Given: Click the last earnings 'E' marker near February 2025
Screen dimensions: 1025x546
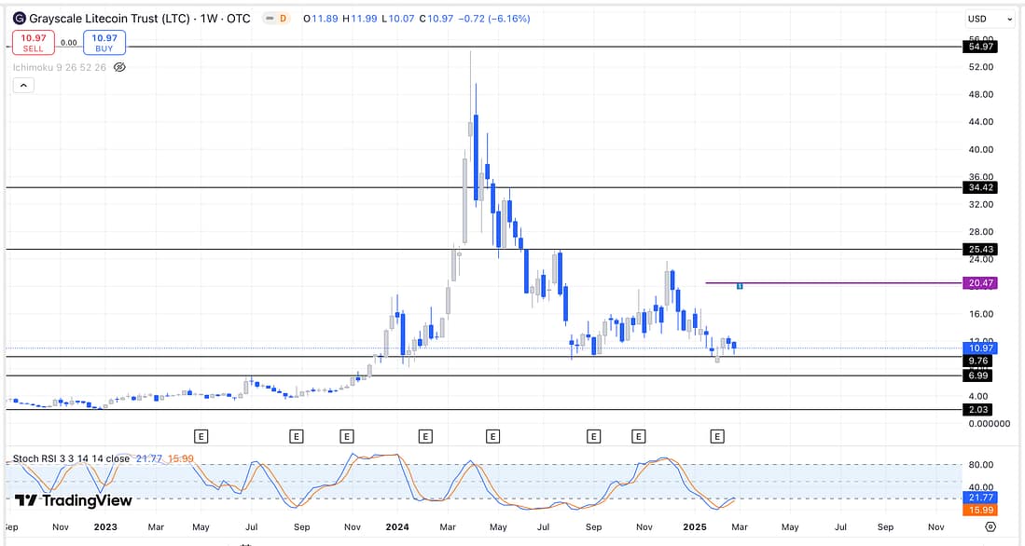Looking at the screenshot, I should (717, 435).
